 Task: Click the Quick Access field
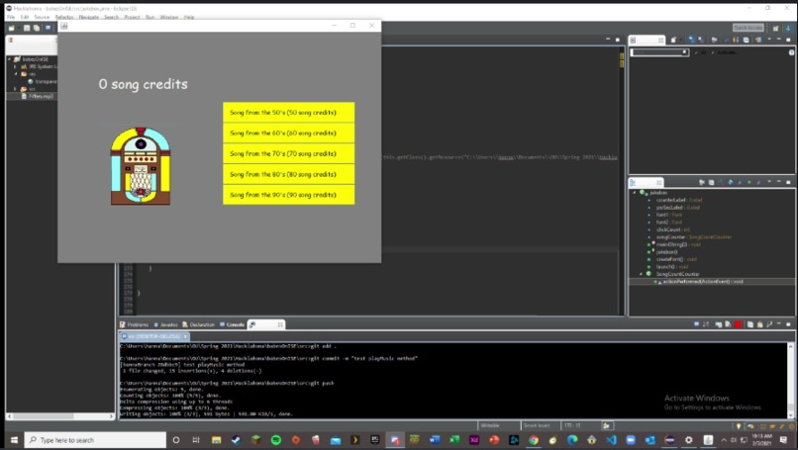tap(748, 28)
